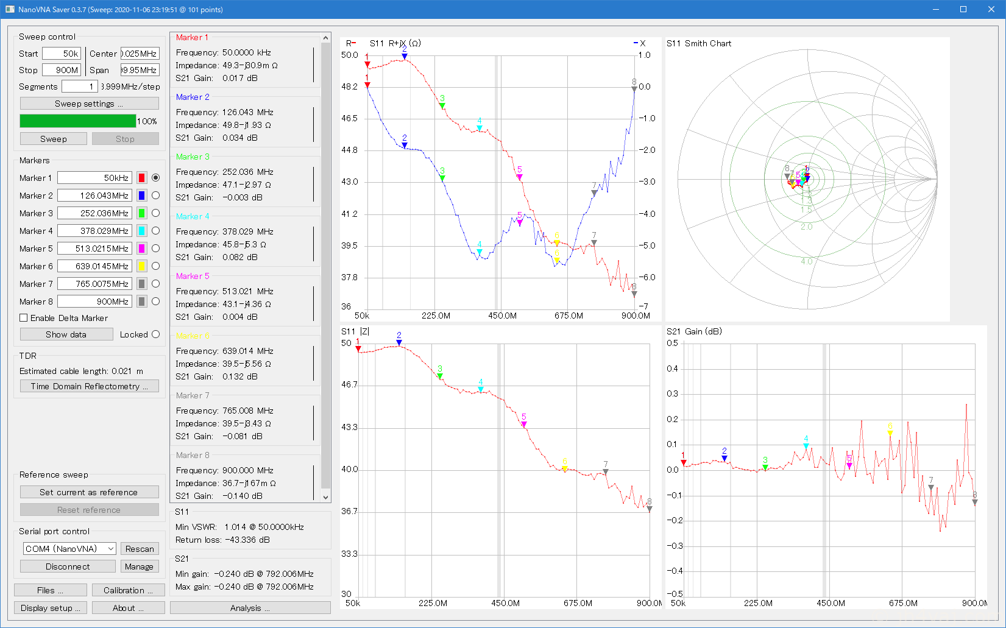Open the About dialog
1006x628 pixels.
point(129,608)
